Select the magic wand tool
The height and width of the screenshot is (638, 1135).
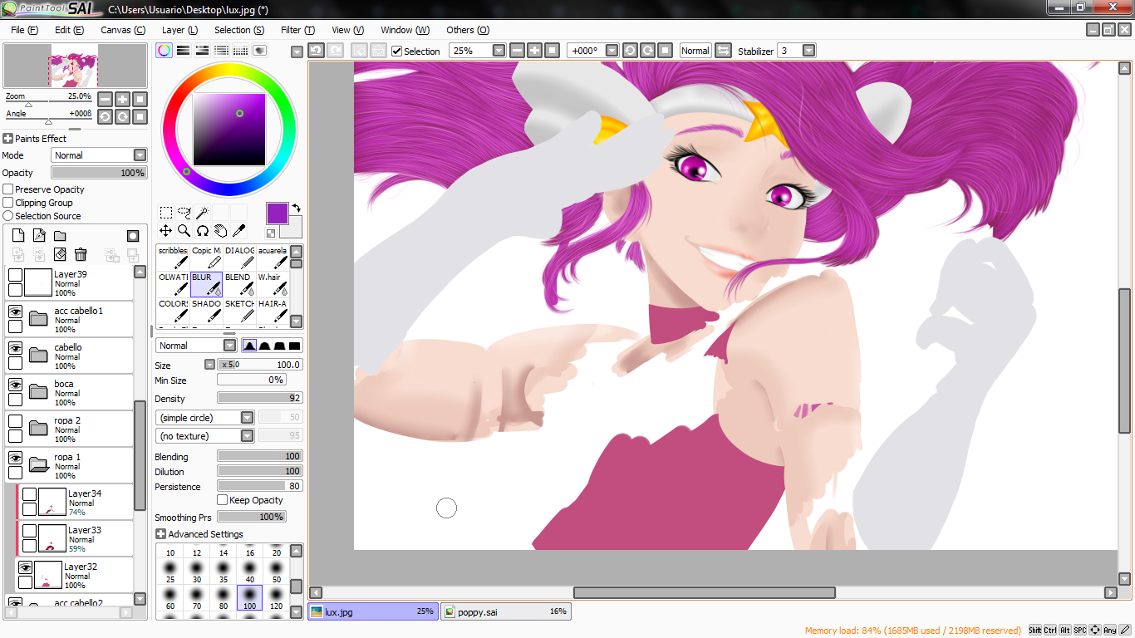click(202, 213)
